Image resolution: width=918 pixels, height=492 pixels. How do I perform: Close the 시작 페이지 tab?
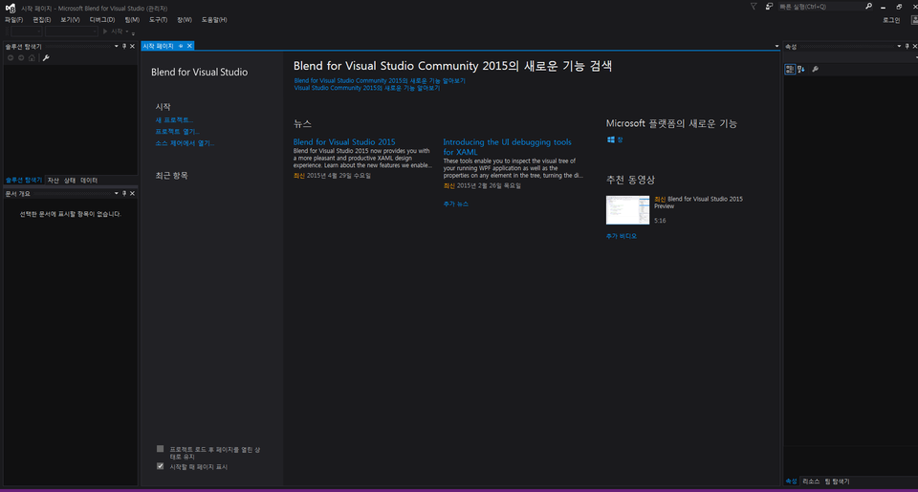189,46
